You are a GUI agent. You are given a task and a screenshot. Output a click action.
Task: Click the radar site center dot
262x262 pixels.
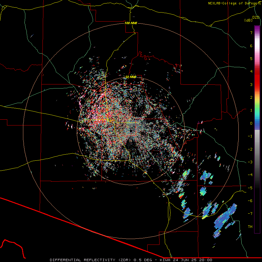(131, 131)
